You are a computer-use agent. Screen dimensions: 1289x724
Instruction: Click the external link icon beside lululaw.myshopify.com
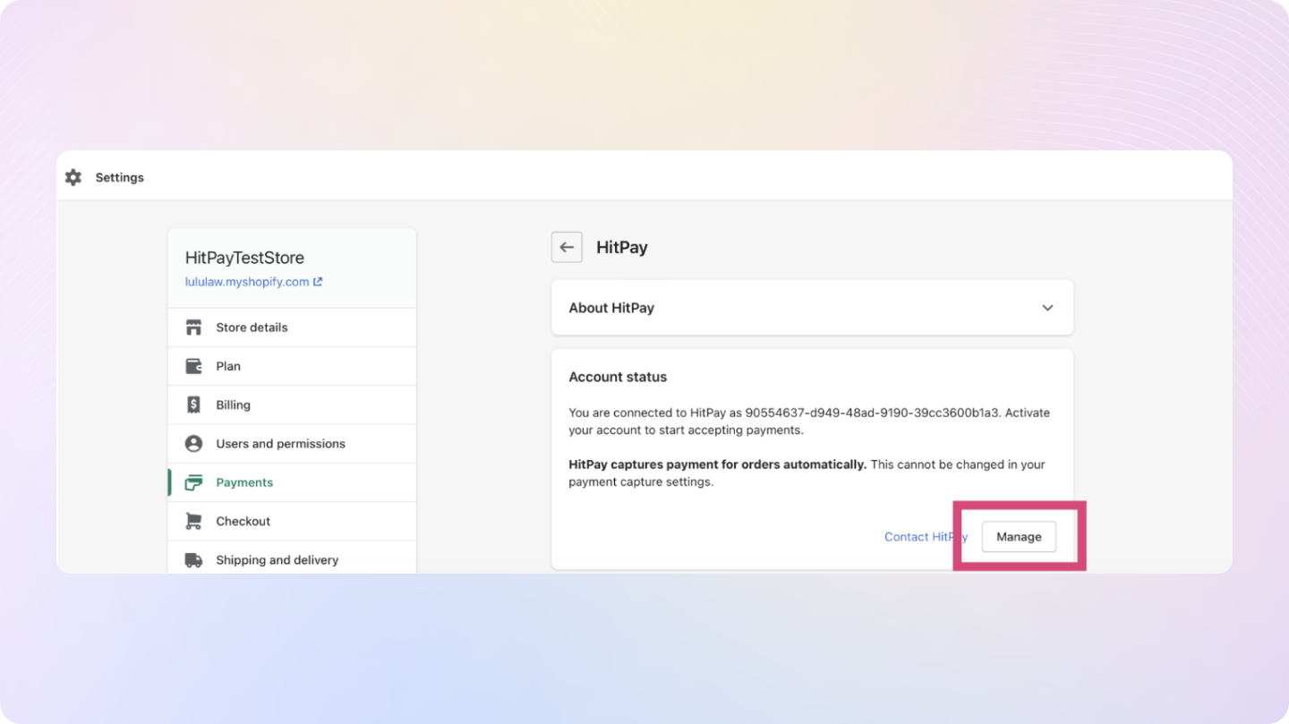(318, 281)
